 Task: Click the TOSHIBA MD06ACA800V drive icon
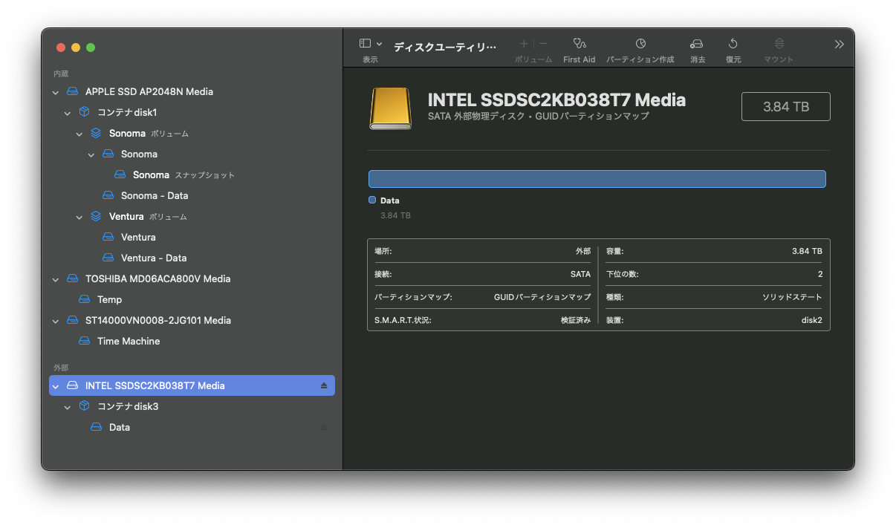click(72, 278)
